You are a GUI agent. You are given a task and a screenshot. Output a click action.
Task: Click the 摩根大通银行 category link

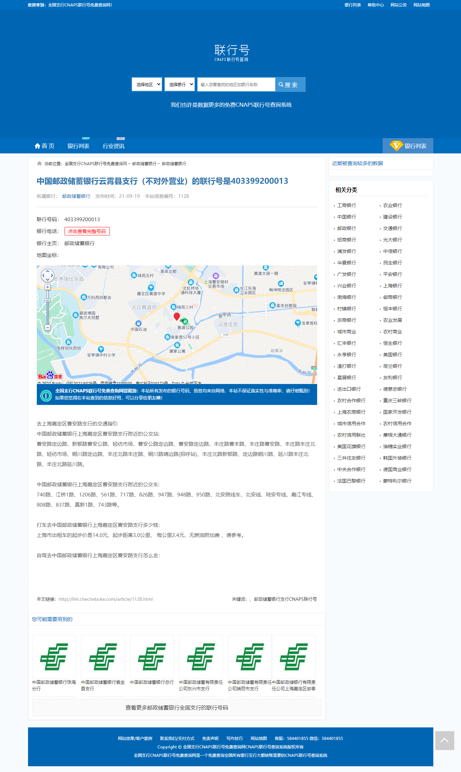[x=397, y=435]
